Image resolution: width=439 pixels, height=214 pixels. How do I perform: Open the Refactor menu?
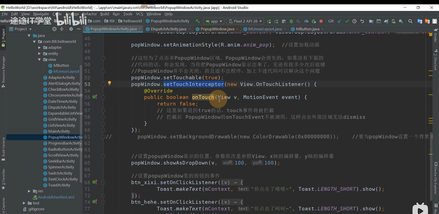90,14
